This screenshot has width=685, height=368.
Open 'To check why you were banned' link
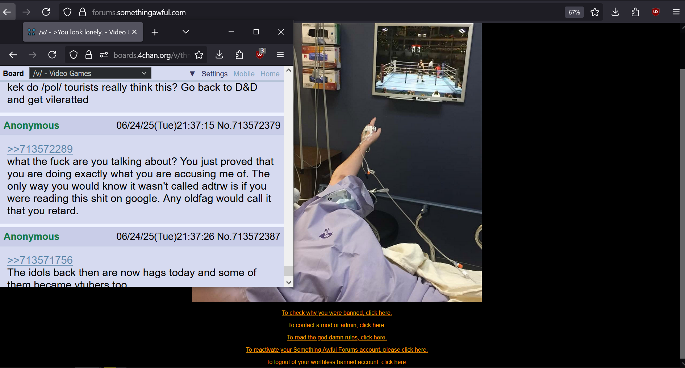337,313
